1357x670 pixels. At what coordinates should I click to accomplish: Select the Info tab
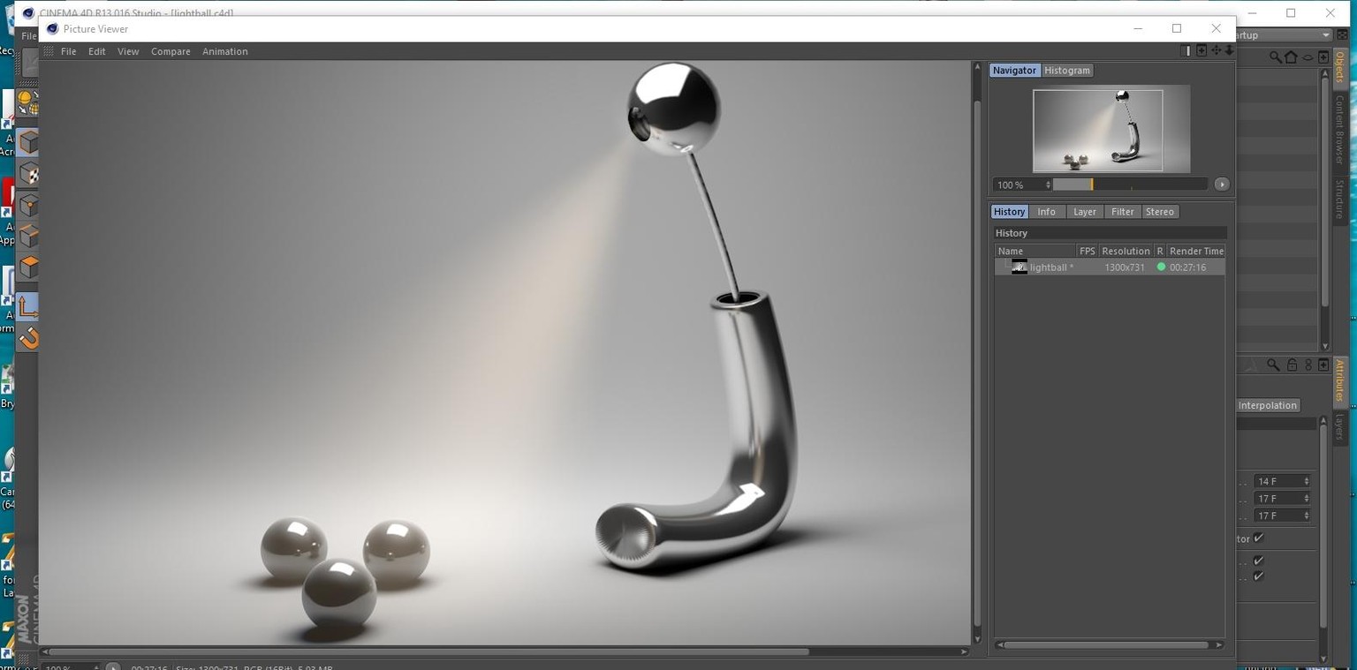1047,212
